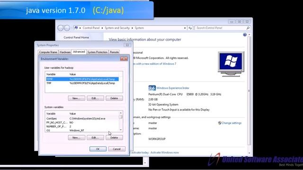Click the Back navigation arrow in Control Panel

pos(61,28)
